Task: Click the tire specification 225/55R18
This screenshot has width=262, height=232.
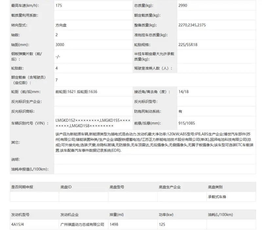Action: tap(188, 45)
